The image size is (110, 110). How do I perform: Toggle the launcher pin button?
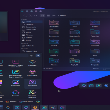click(x=38, y=56)
